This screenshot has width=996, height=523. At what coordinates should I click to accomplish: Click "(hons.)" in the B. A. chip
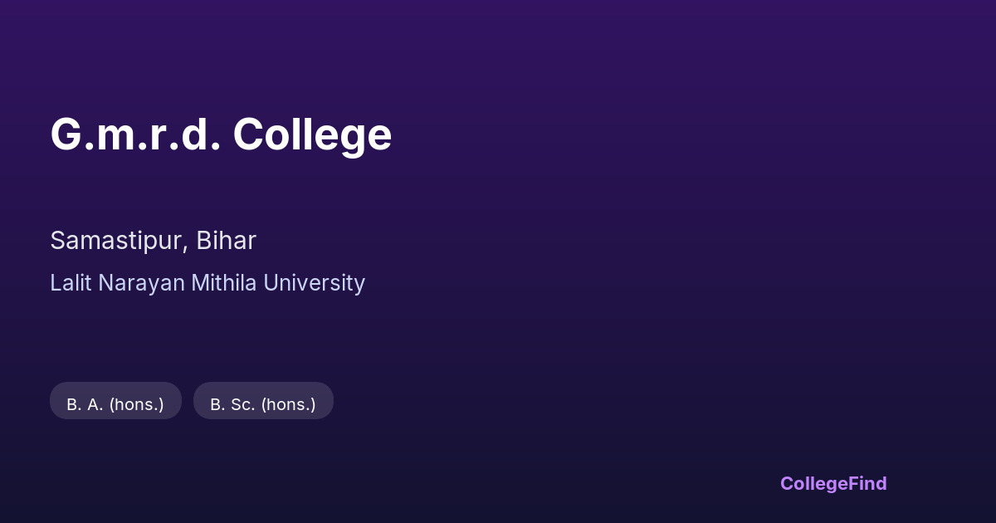[x=136, y=404]
